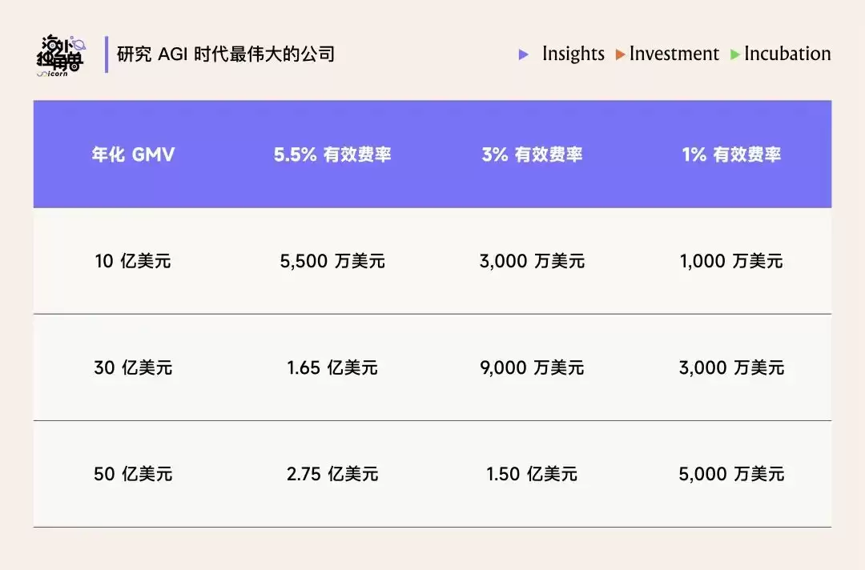Select the 1.50 亿美元 cell
Image resolution: width=865 pixels, height=570 pixels.
532,473
